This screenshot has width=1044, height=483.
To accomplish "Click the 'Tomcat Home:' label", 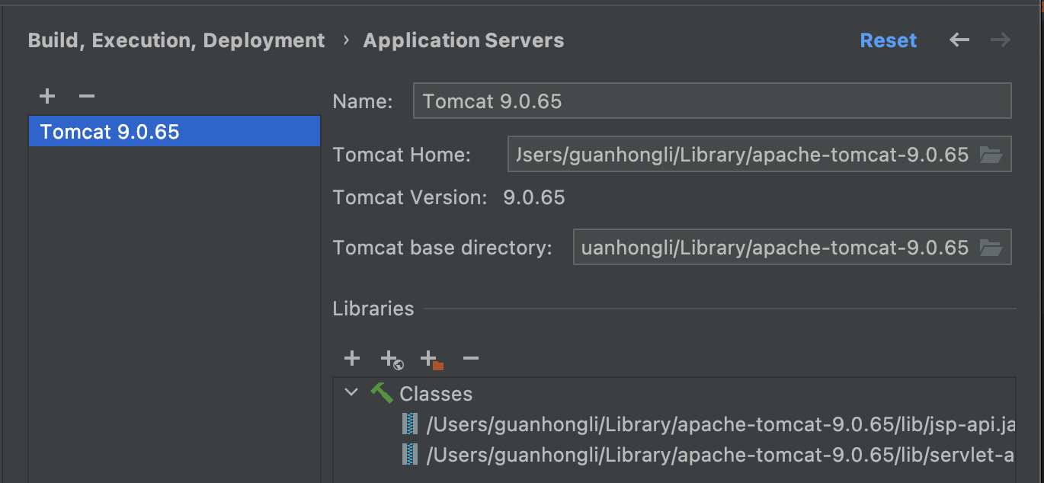I will [402, 155].
